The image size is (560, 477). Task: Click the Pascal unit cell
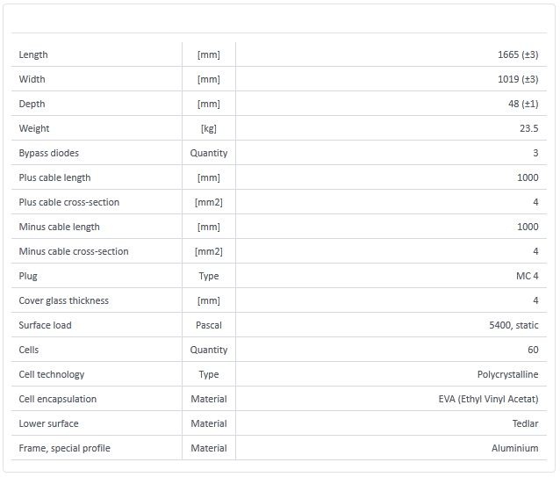click(209, 325)
